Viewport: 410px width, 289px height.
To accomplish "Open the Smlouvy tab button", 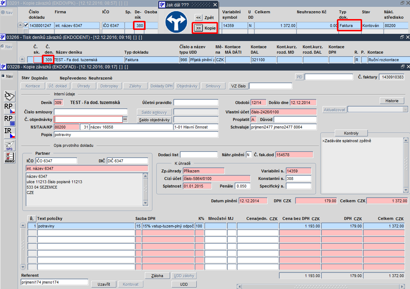I will 213,86.
